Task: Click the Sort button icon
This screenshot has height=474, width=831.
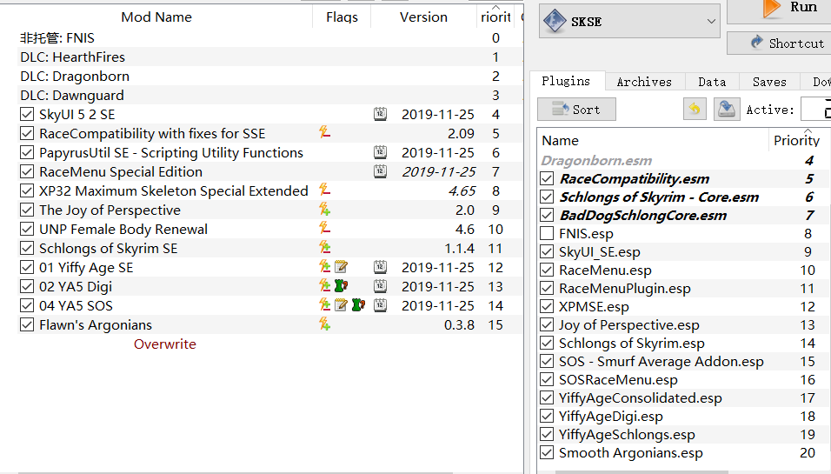Action: coord(560,110)
